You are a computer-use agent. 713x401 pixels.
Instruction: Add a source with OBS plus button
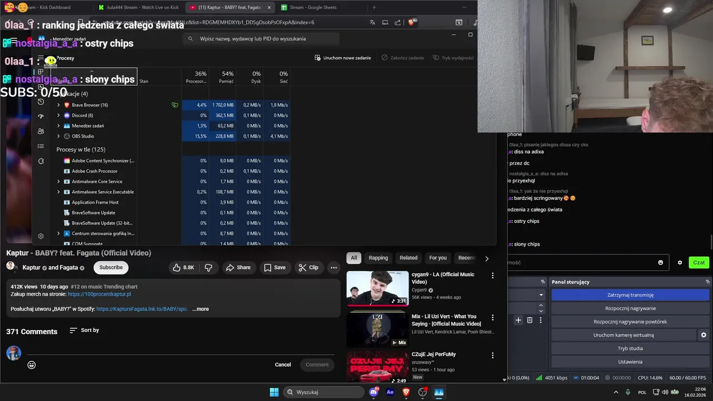518,320
